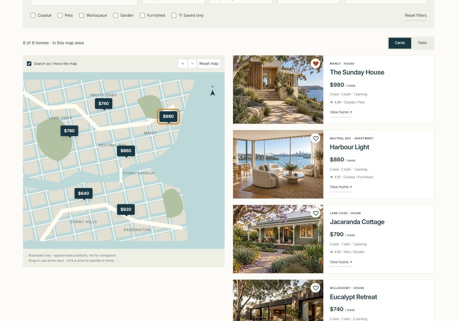Open The Sunday House photo thumbnail
Image resolution: width=457 pixels, height=321 pixels.
(278, 90)
